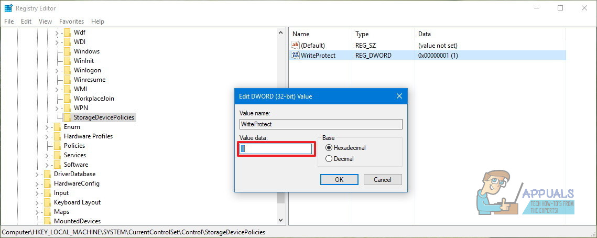
Task: Click the (Default) string value icon
Action: coord(296,46)
